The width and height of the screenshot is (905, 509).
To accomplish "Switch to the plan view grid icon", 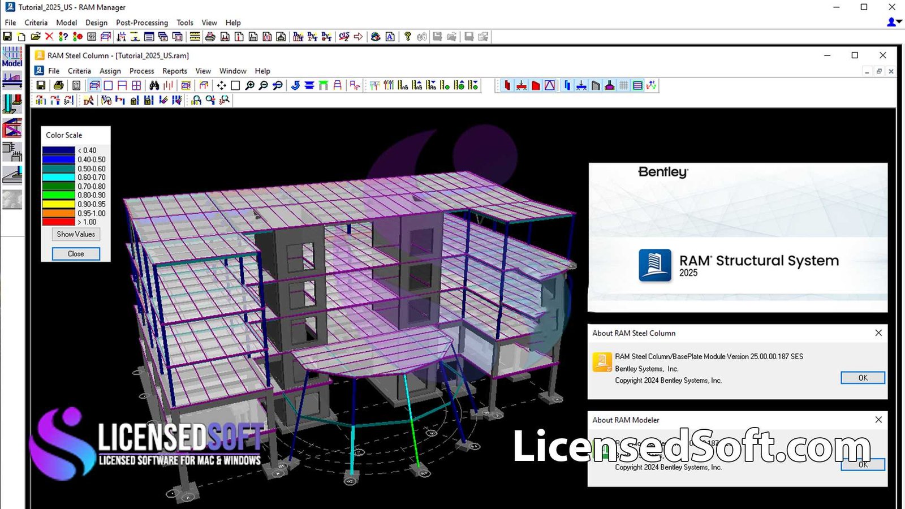I will [136, 85].
